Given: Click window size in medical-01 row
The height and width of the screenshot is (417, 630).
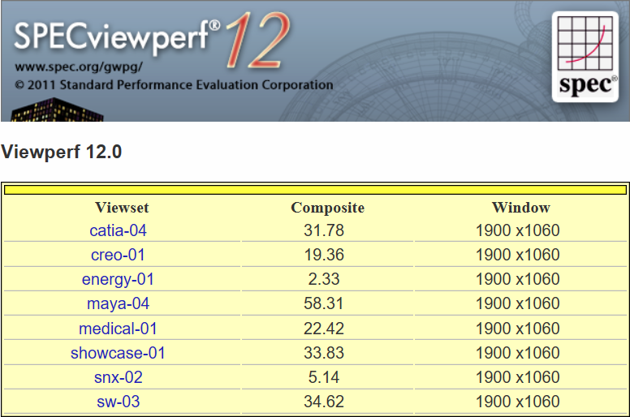Looking at the screenshot, I should pos(518,329).
